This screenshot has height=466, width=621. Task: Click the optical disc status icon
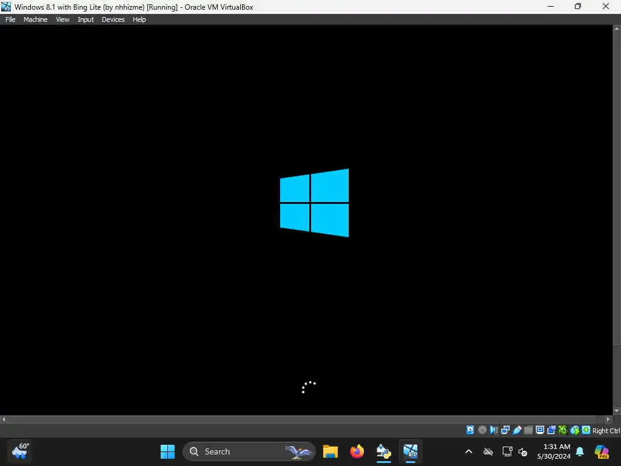482,430
